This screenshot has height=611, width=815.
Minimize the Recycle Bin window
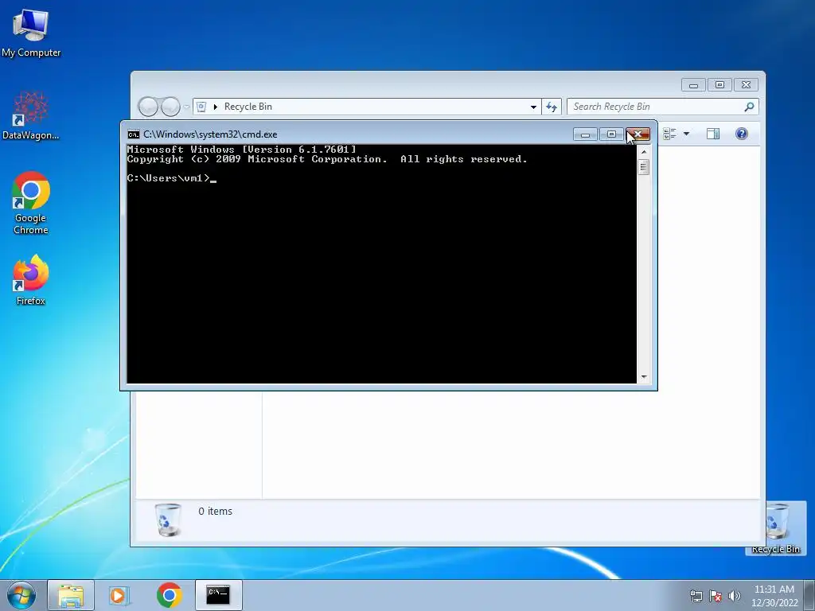tap(693, 84)
